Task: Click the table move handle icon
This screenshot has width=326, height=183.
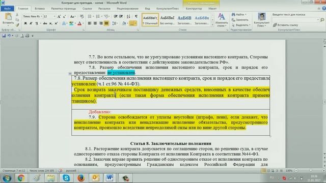Action: tap(70, 73)
